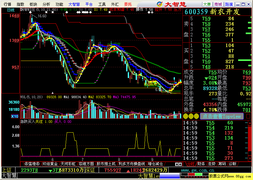Open the 大智慧 menu
This screenshot has height=180, width=253.
tap(74, 4)
